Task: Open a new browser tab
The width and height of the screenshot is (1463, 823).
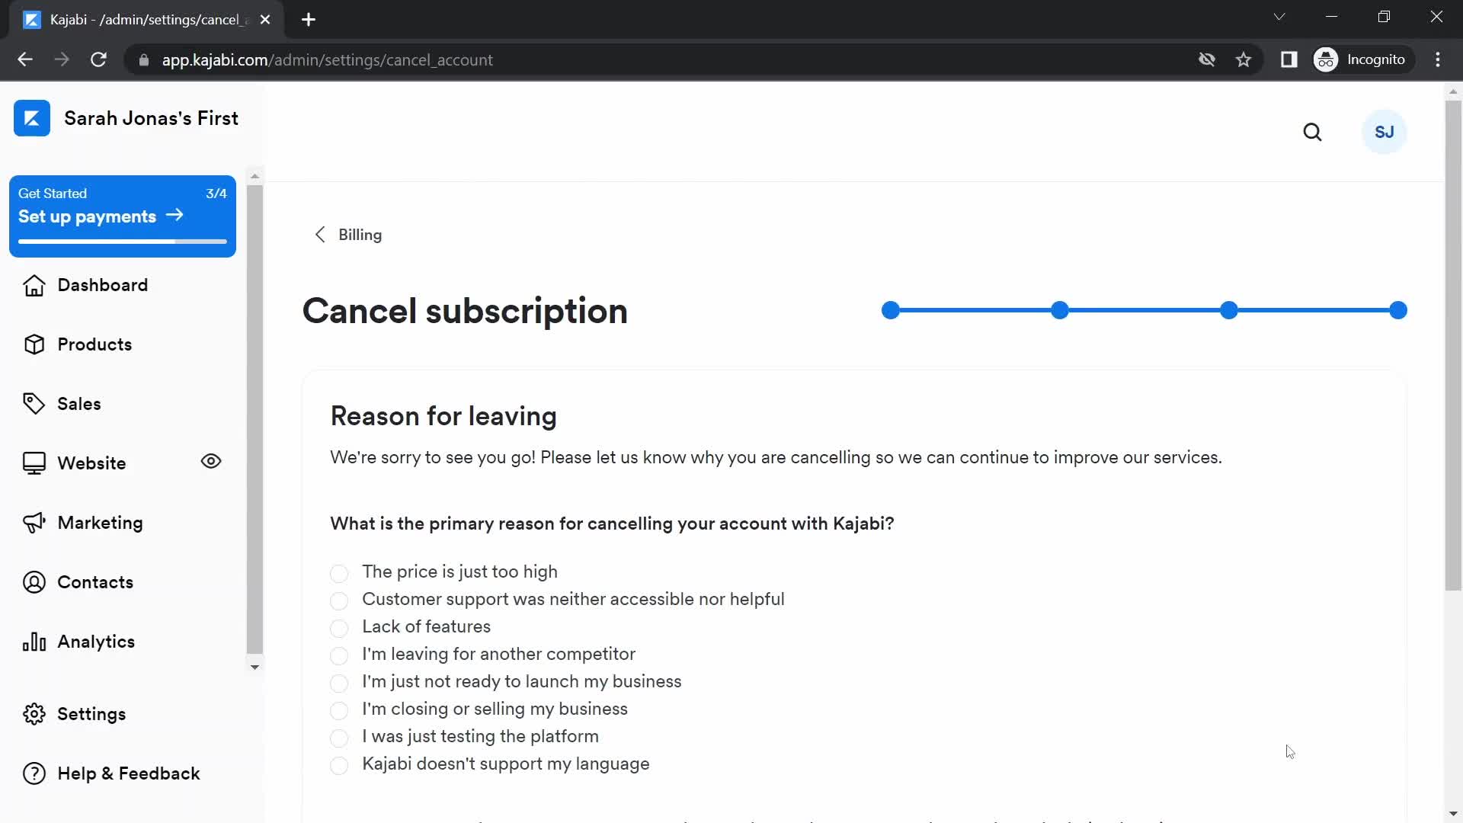Action: pyautogui.click(x=309, y=20)
